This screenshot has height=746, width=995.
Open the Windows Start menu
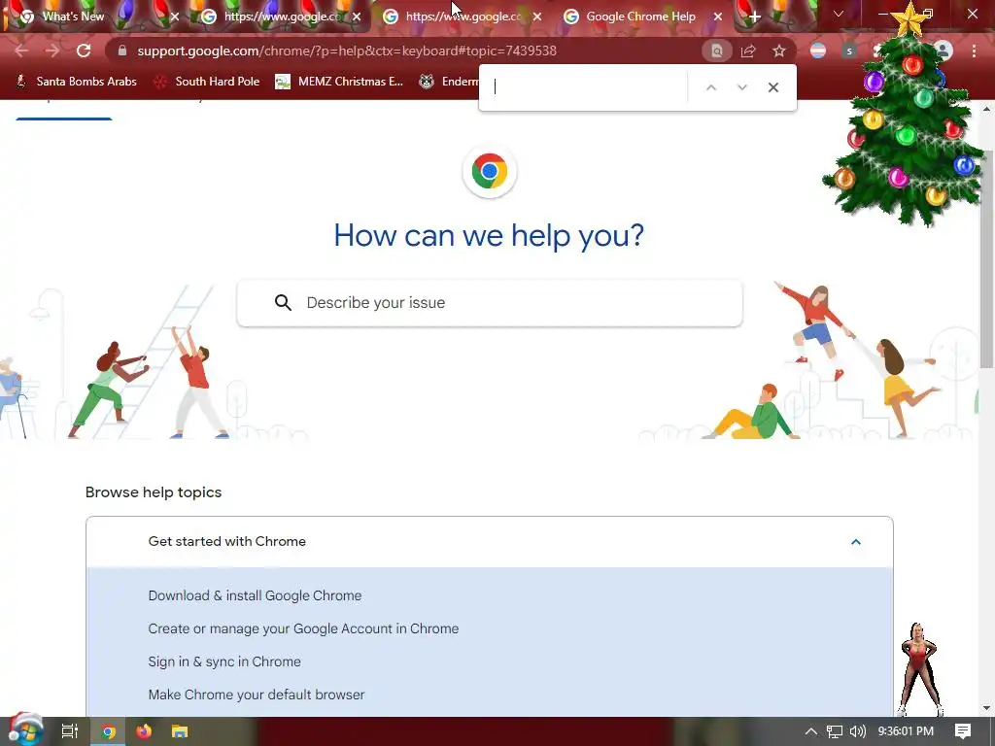[x=25, y=730]
